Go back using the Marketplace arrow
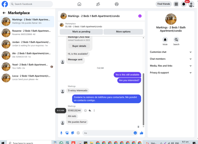Image resolution: width=198 pixels, height=144 pixels. click(4, 13)
